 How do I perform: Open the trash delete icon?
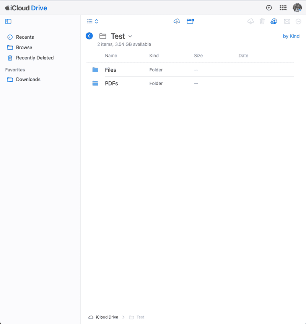pos(262,21)
